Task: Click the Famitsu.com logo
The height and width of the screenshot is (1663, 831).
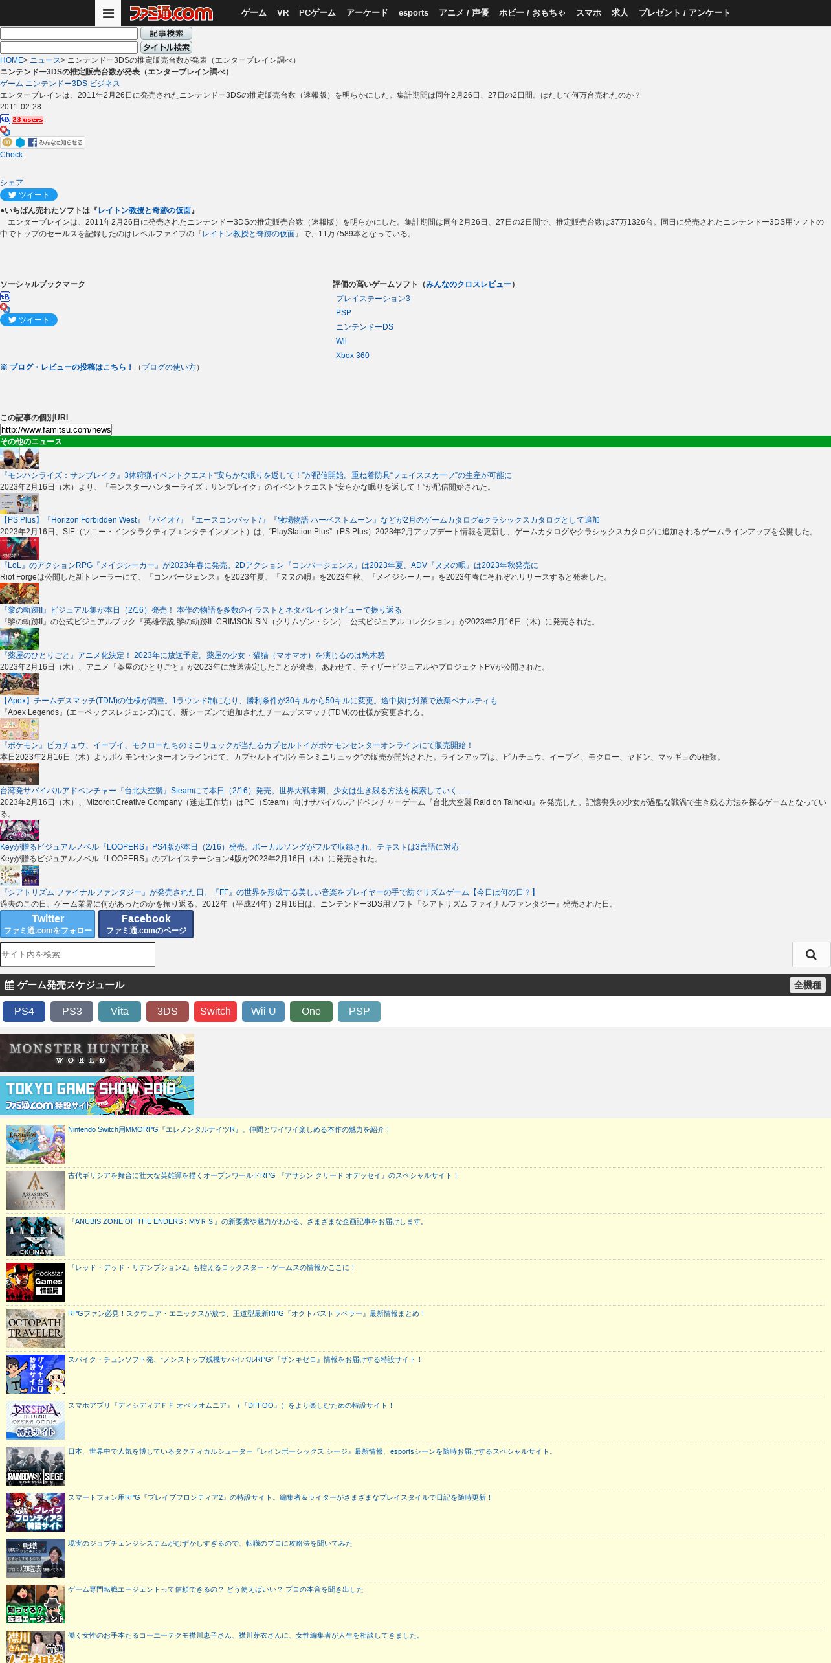Action: [171, 13]
